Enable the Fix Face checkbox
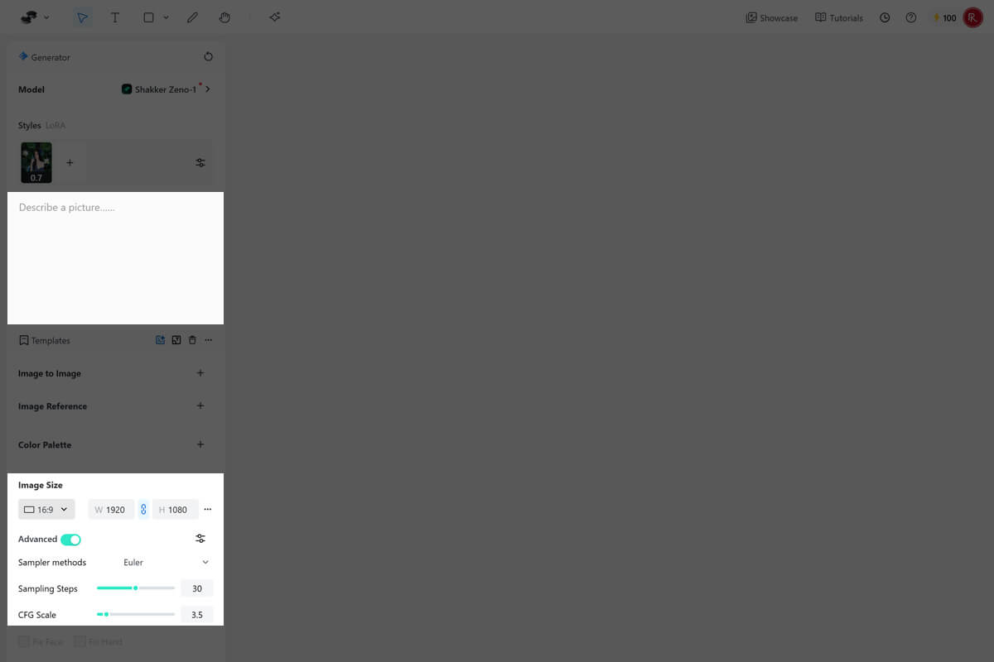The image size is (994, 662). tap(24, 641)
